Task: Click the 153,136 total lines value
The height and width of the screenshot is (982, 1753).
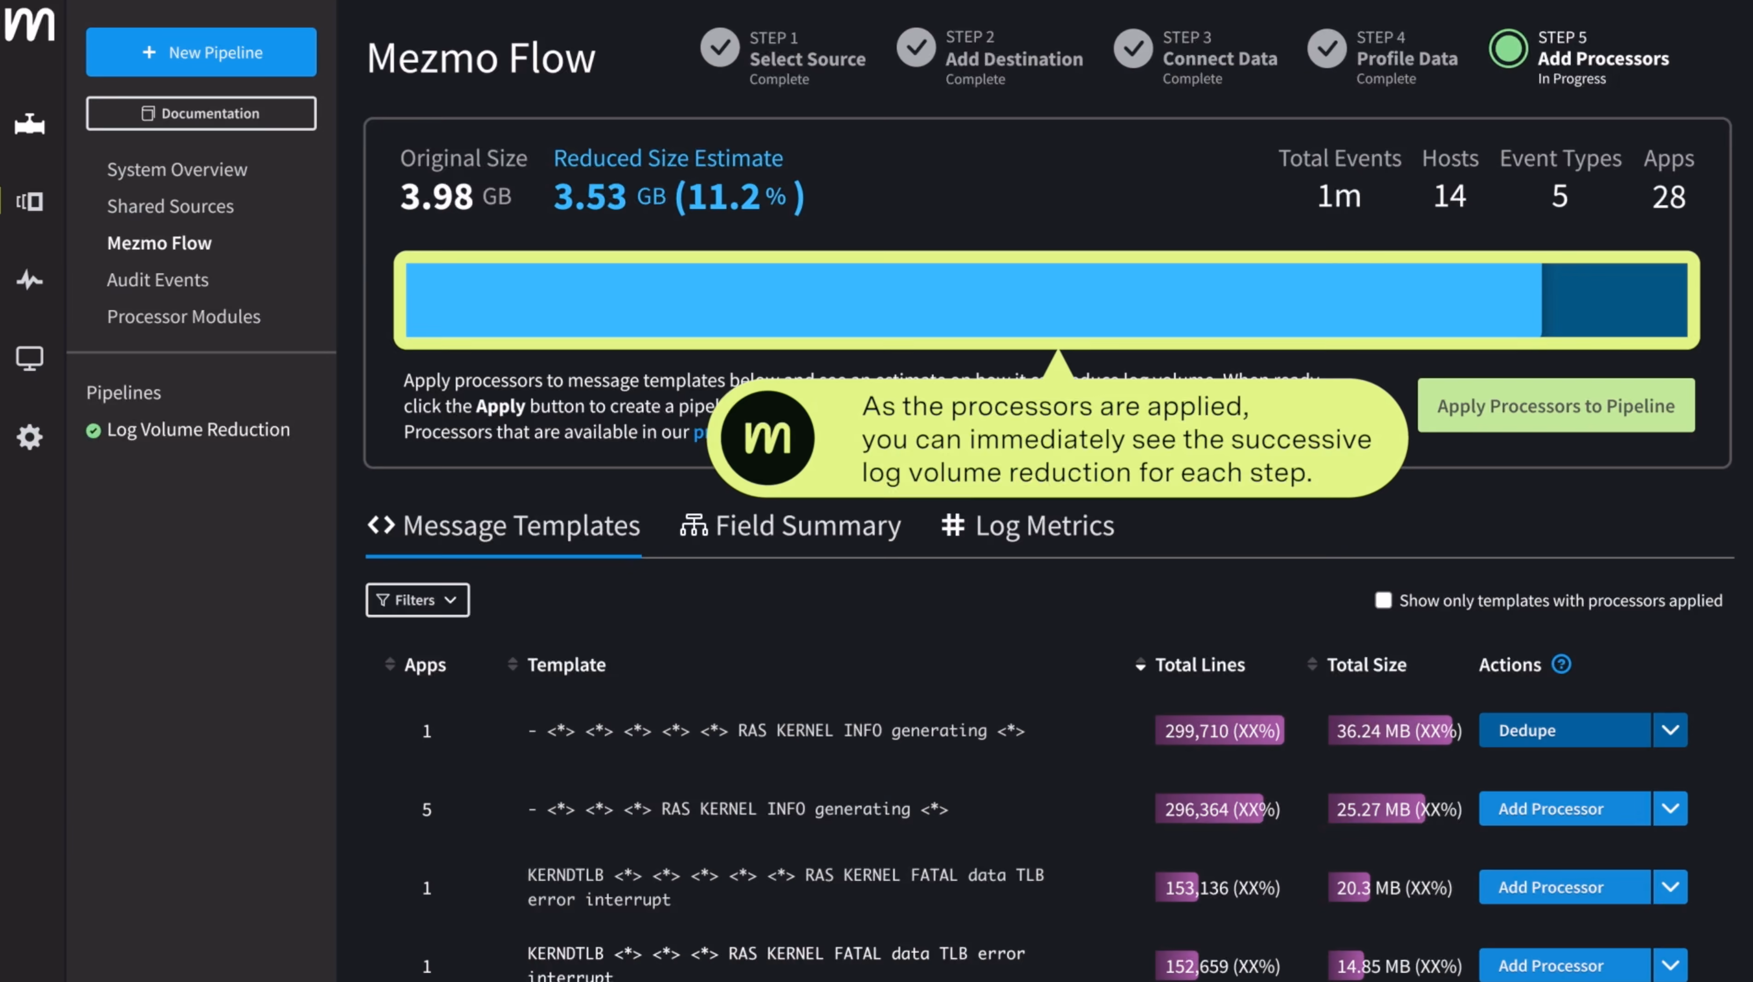Action: click(1222, 888)
